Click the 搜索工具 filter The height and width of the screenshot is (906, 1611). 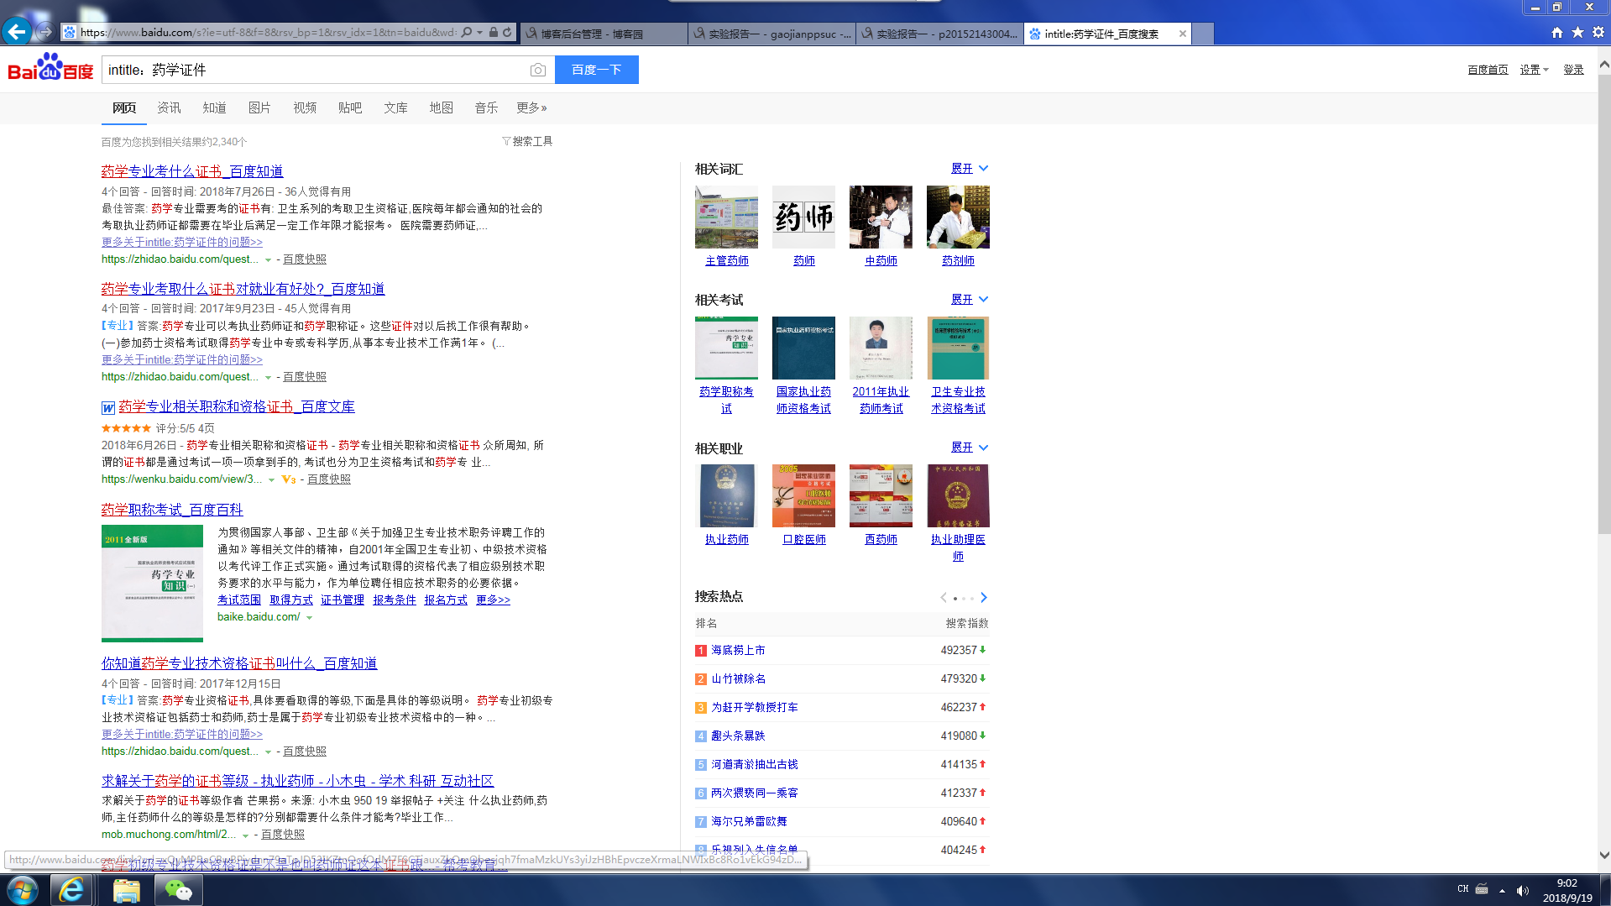(527, 141)
